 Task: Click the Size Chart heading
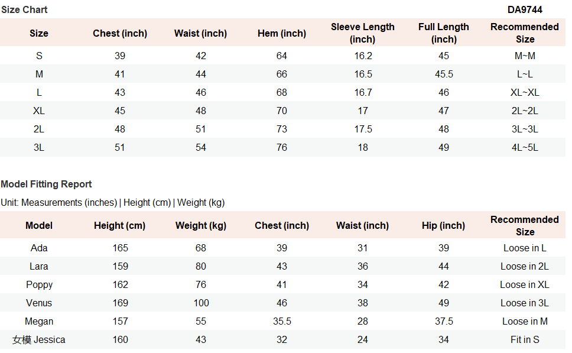(24, 9)
